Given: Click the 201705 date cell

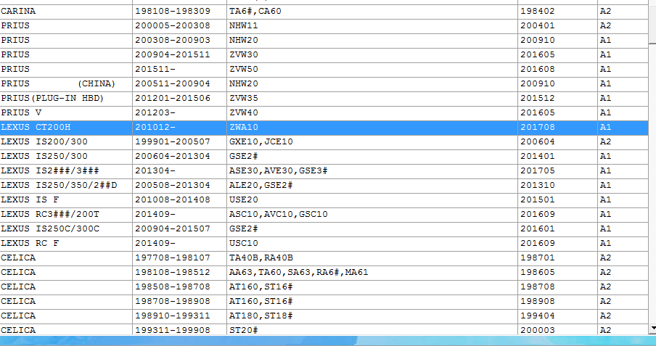Looking at the screenshot, I should click(557, 170).
